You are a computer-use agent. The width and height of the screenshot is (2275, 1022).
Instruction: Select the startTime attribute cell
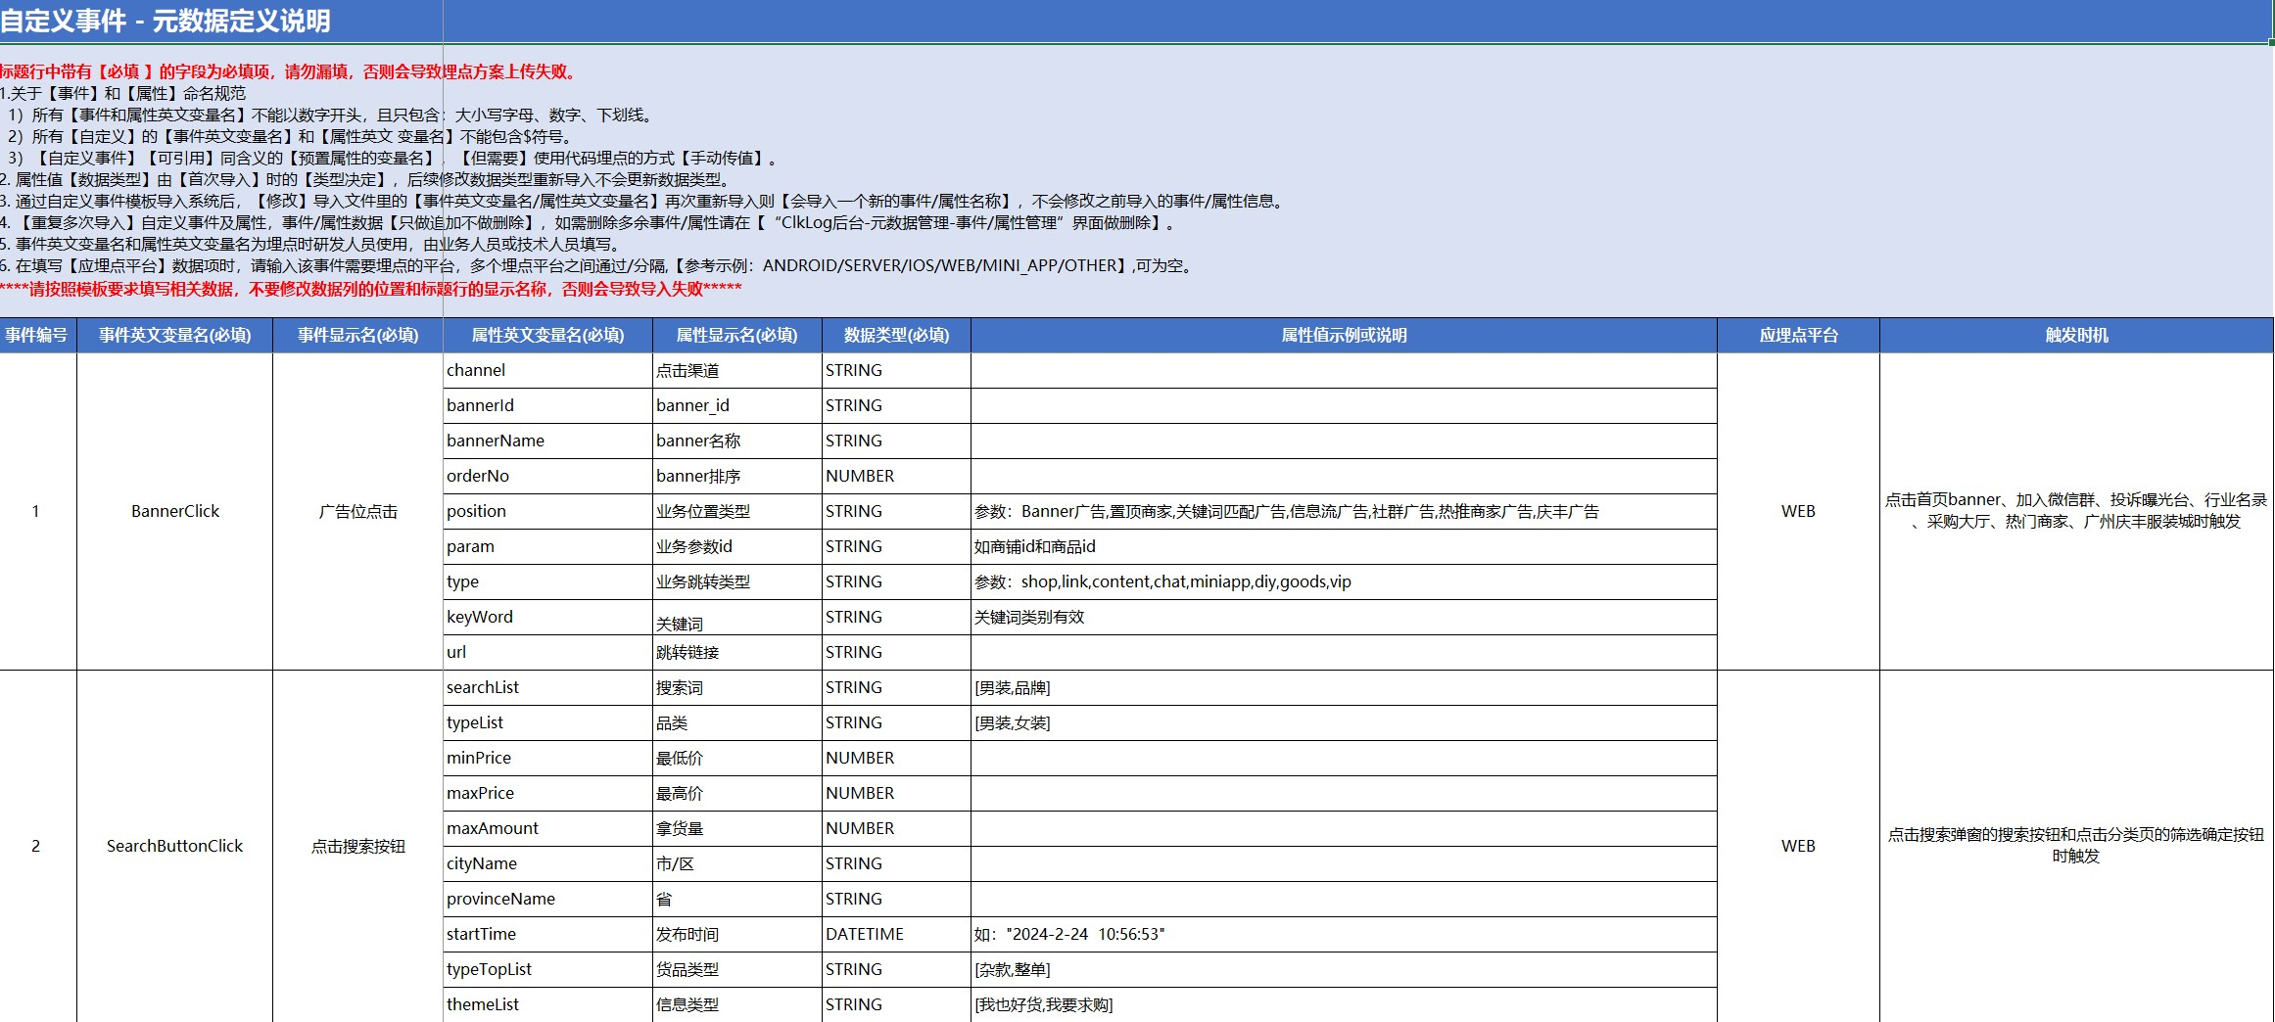click(547, 934)
